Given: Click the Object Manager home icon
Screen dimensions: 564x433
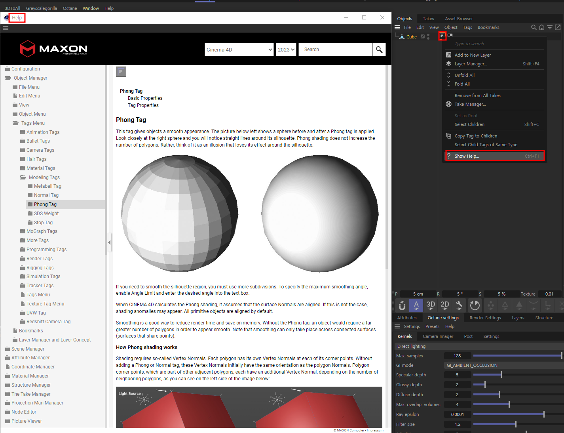Looking at the screenshot, I should pos(542,27).
